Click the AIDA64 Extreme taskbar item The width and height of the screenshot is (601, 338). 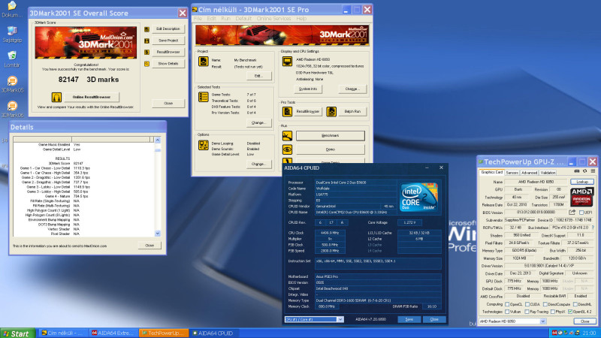[x=113, y=333]
